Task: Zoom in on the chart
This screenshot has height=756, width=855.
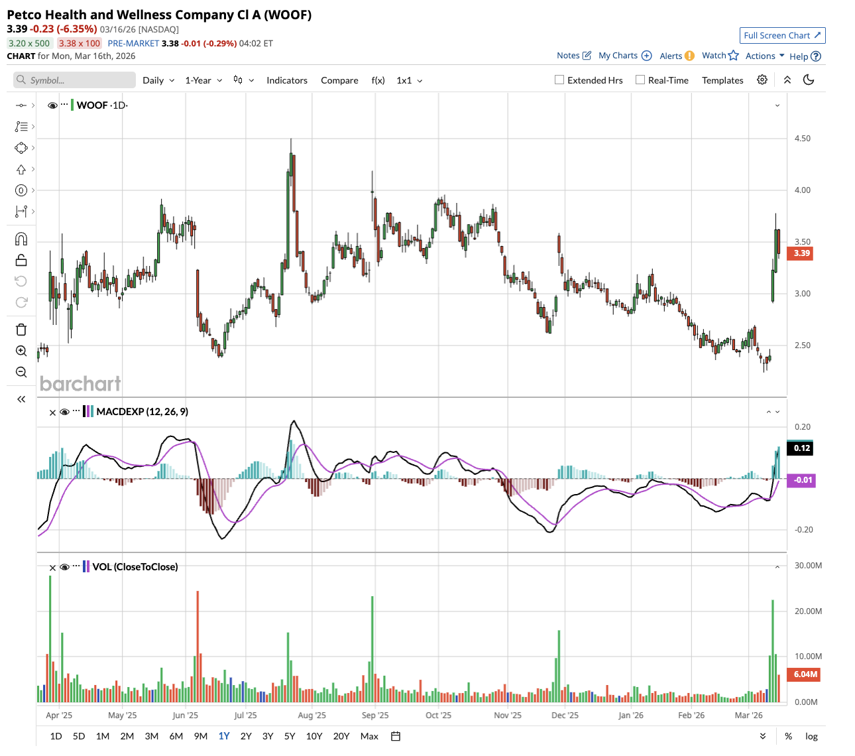Action: 21,351
